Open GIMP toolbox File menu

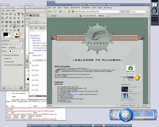3,10
